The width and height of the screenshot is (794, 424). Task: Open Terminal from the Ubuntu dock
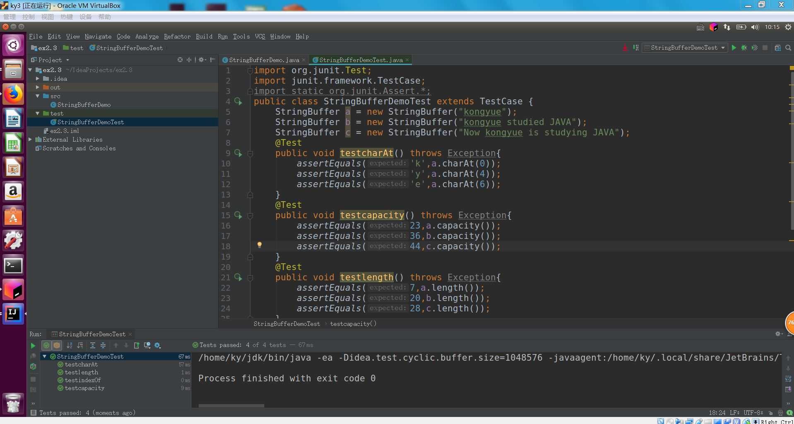click(13, 265)
